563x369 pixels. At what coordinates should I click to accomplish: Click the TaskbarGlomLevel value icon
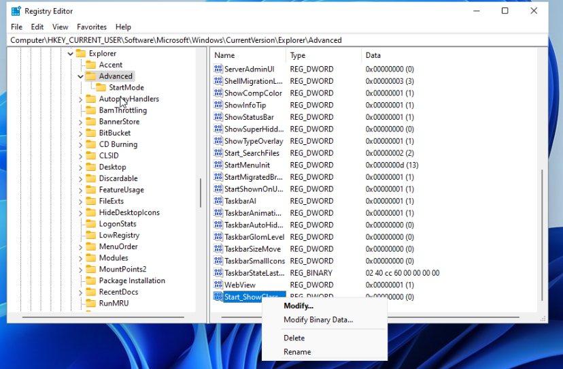pos(218,237)
